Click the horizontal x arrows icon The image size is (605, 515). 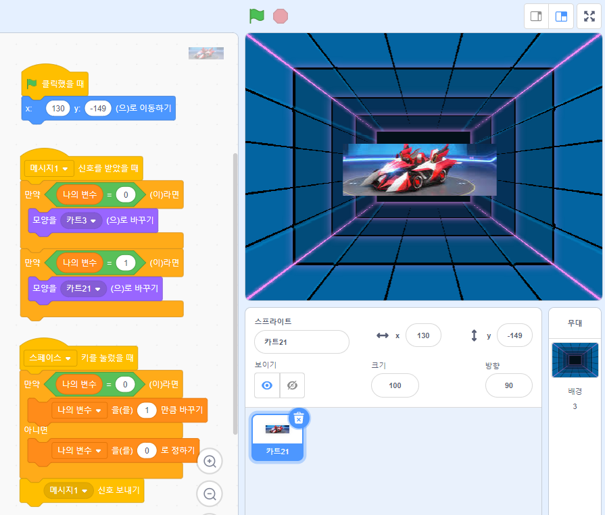point(383,335)
